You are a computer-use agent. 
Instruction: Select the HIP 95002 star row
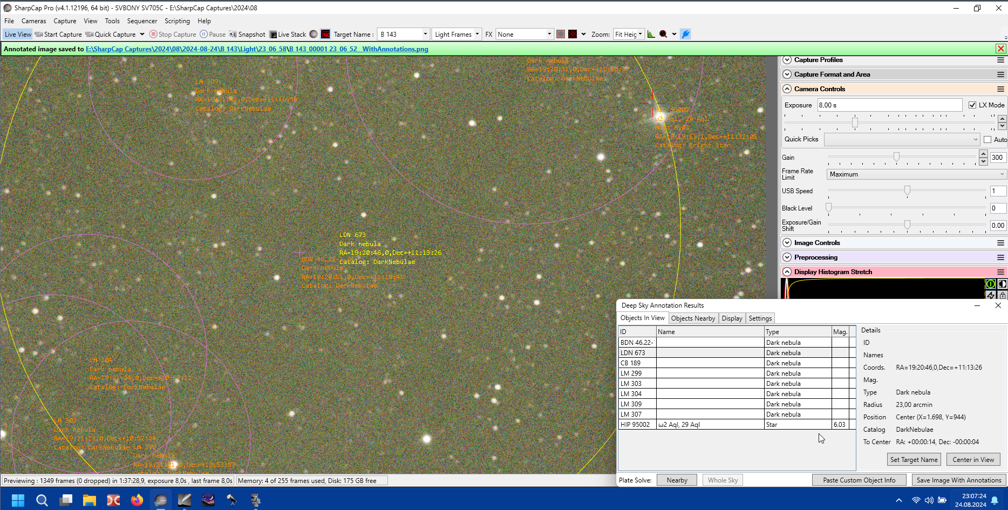(737, 425)
